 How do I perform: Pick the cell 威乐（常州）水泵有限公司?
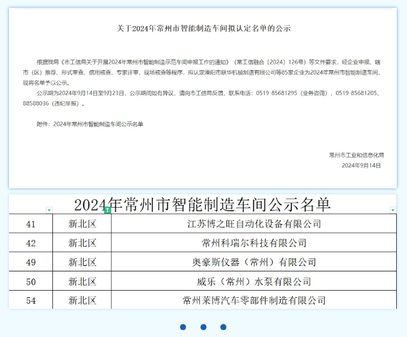253,282
